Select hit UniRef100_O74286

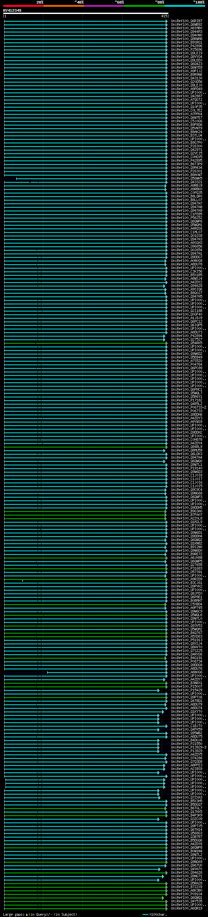[186, 758]
